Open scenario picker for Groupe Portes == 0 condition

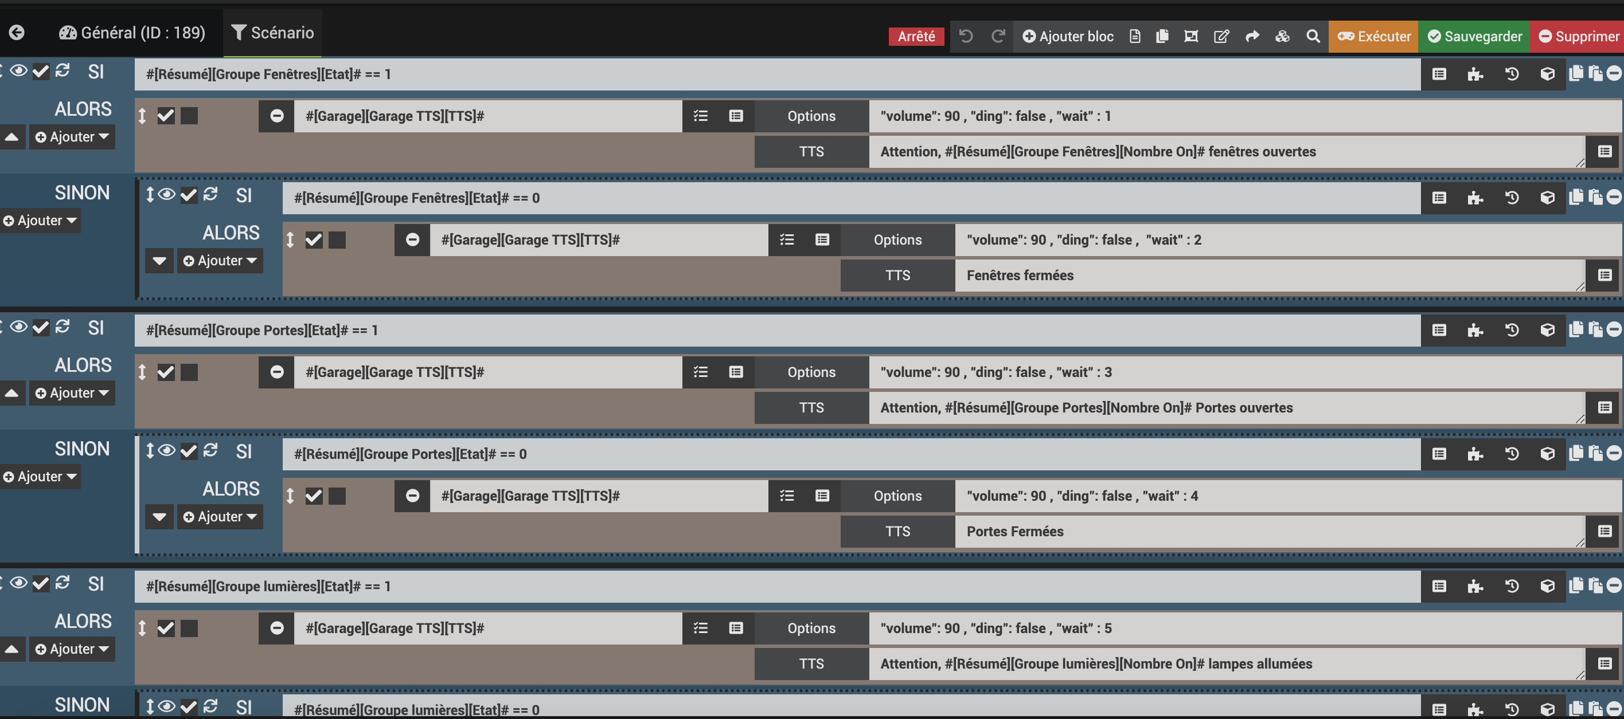pos(1474,454)
